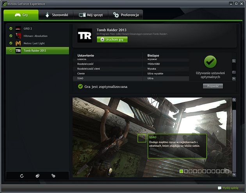246x193 pixels.
Task: Select Metro: Last Light in the games list
Action: click(37, 43)
